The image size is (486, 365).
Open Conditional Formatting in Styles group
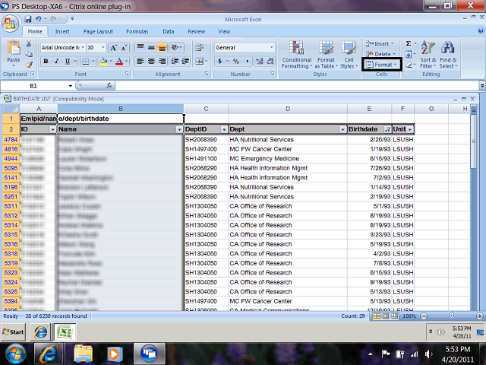[x=297, y=55]
